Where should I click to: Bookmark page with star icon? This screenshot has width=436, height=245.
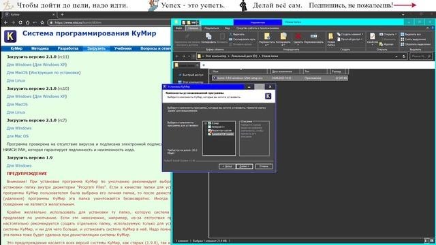coord(42,22)
